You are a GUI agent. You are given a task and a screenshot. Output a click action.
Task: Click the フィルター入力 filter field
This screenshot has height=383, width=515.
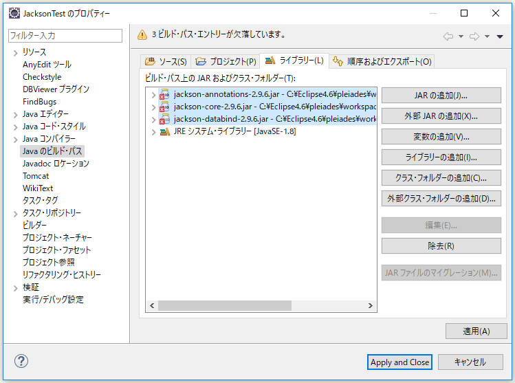pyautogui.click(x=65, y=36)
